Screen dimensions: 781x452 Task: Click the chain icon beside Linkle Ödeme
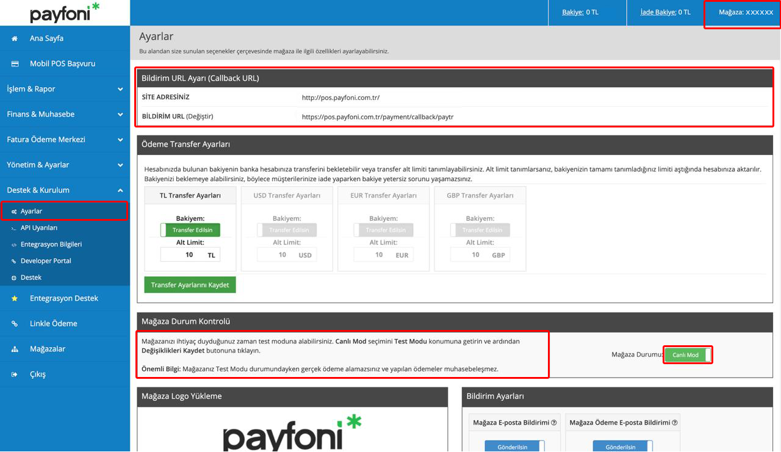pos(15,324)
